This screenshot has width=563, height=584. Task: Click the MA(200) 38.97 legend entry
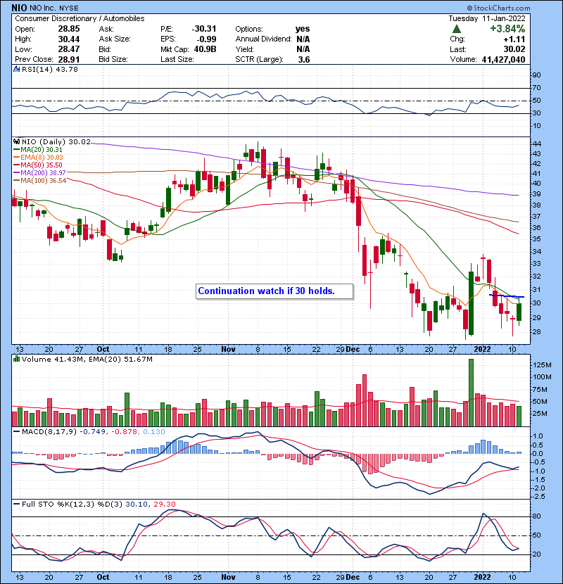(x=39, y=173)
